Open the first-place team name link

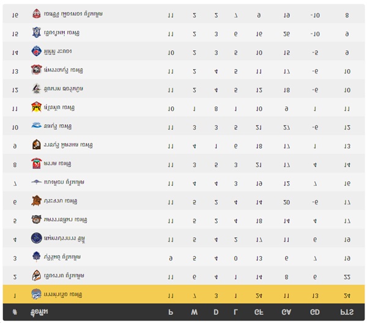tap(63, 294)
